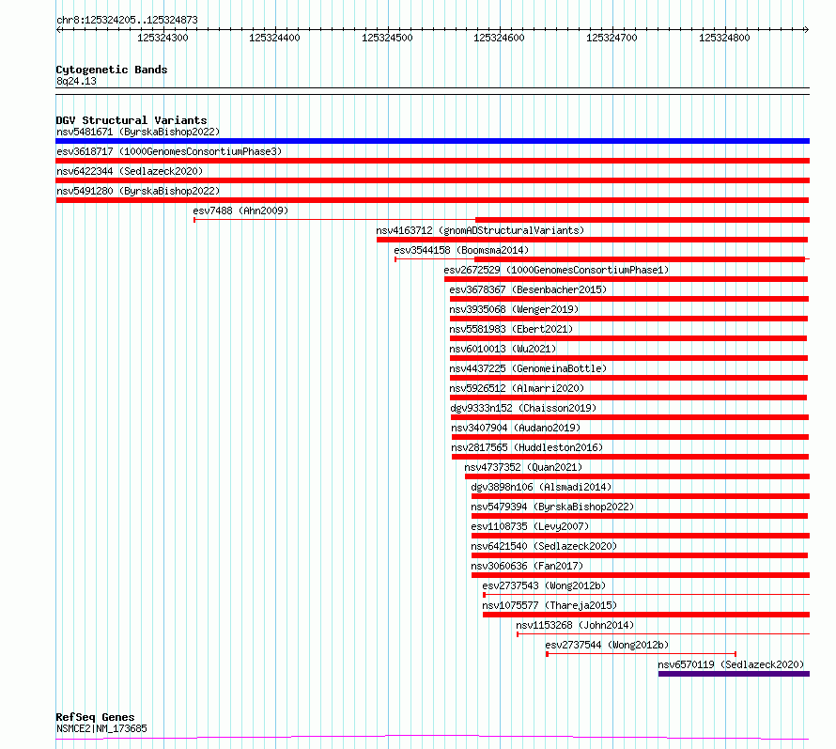Image resolution: width=836 pixels, height=749 pixels.
Task: Click dgv3898n106 (Alsmadi2014) label
Action: (541, 487)
